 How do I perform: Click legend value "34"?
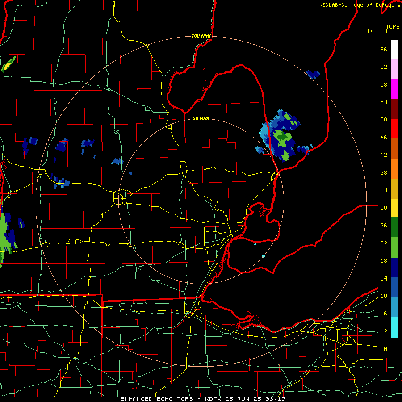click(384, 190)
